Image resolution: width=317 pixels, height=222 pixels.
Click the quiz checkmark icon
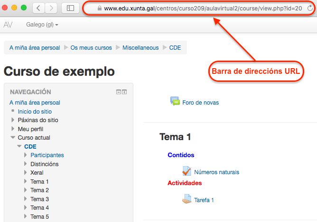[x=186, y=171]
